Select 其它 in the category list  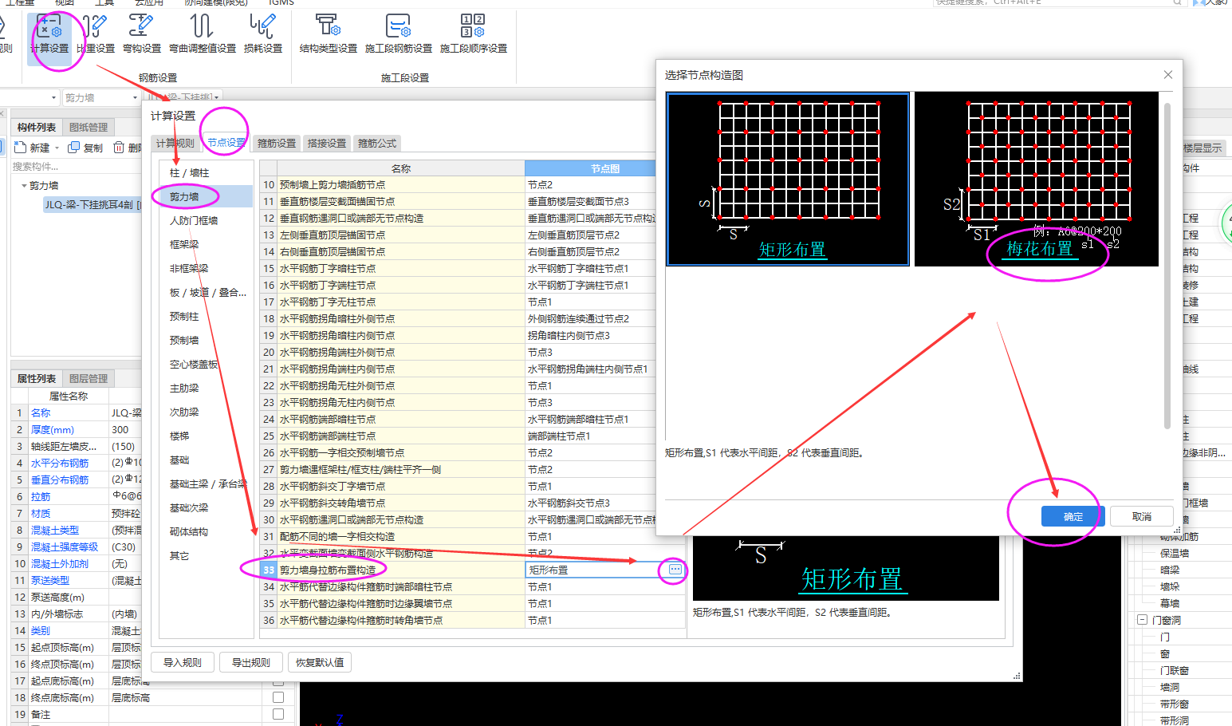206,555
